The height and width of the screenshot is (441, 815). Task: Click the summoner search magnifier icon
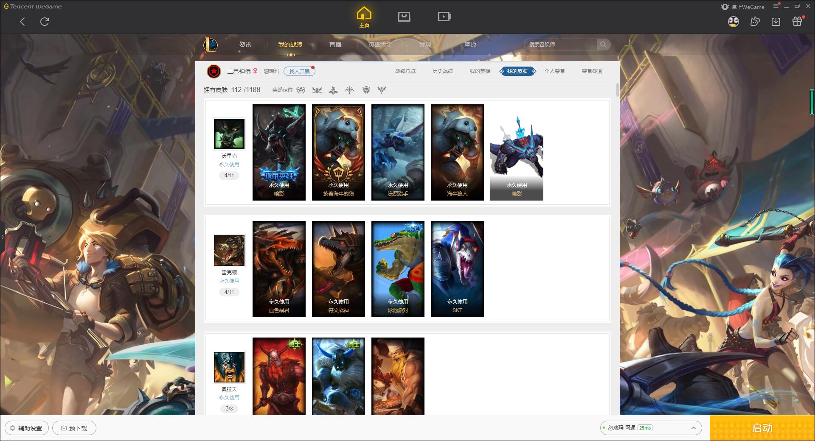click(x=603, y=45)
